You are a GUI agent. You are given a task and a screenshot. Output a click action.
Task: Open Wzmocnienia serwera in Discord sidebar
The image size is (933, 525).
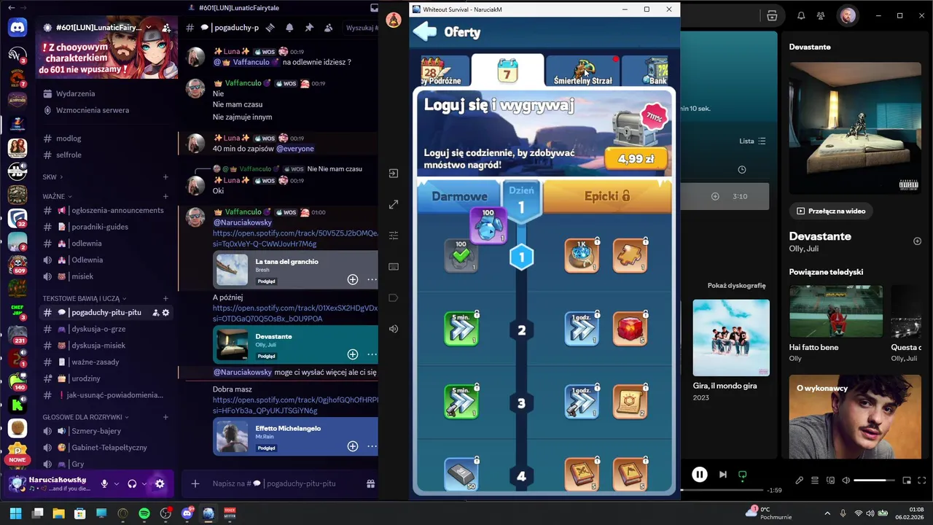(x=93, y=110)
